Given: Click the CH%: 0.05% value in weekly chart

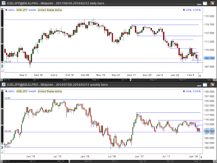Looking at the screenshot, I should [x=193, y=91].
